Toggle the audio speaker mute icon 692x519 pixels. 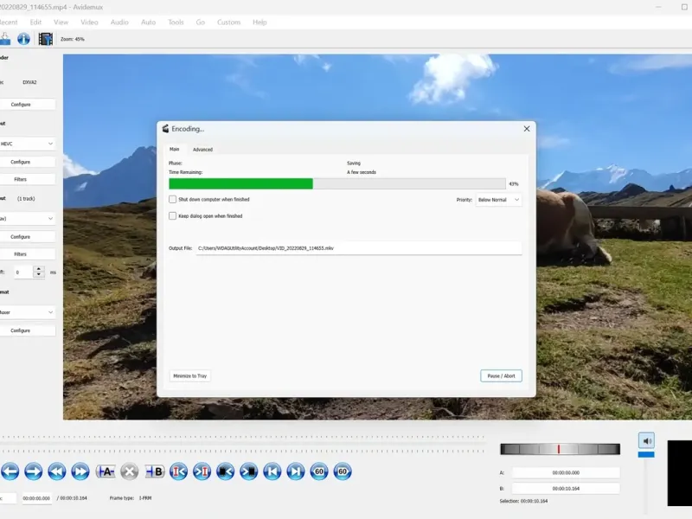pyautogui.click(x=646, y=440)
